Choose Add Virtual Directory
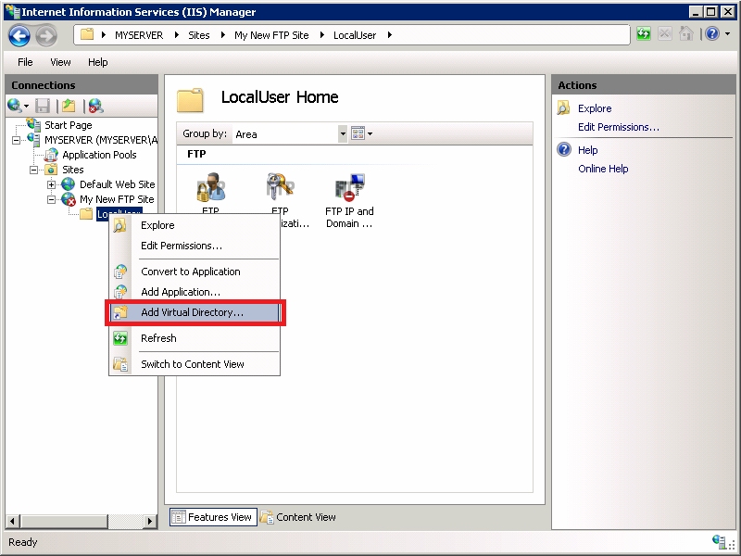 195,312
